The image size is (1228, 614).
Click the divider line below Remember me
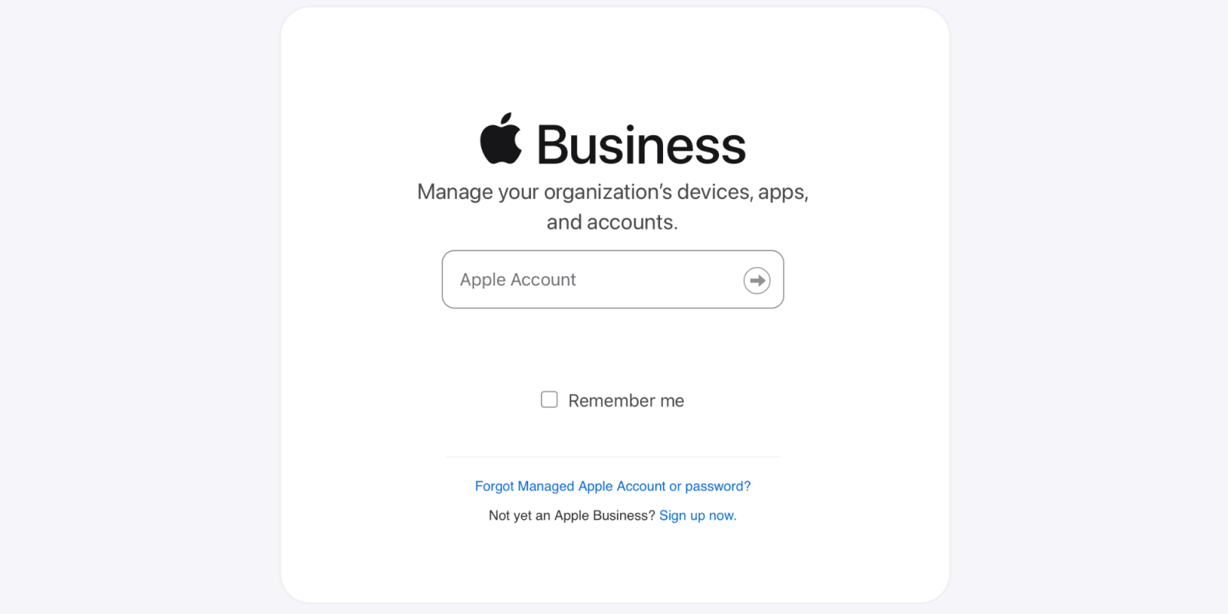pos(612,457)
